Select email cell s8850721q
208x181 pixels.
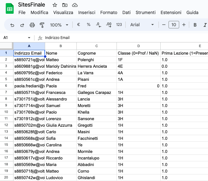(29, 60)
